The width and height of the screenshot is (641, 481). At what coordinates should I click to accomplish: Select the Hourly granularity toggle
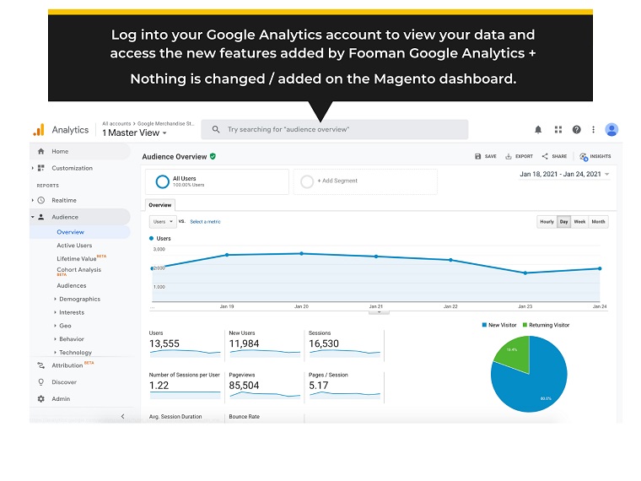click(x=547, y=222)
